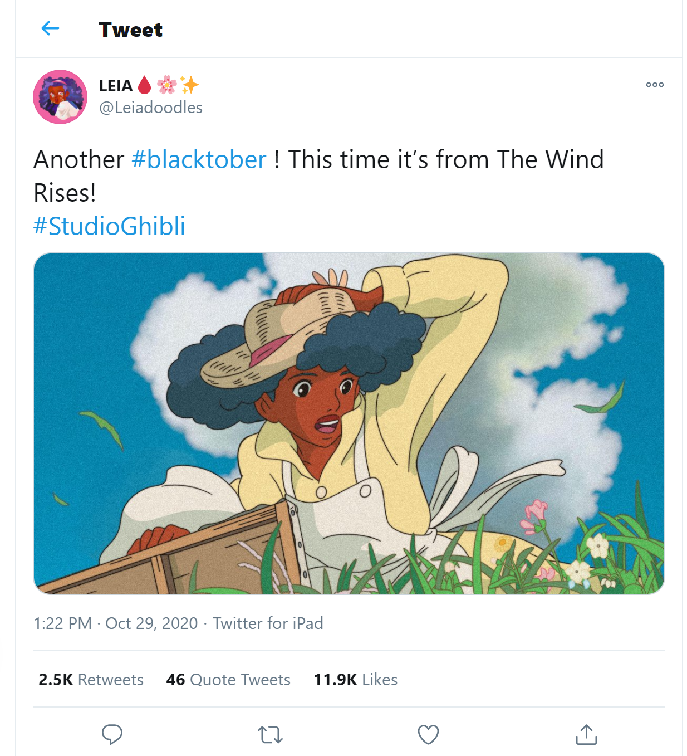This screenshot has width=687, height=756.
Task: Click the Tweet header title
Action: [x=131, y=30]
